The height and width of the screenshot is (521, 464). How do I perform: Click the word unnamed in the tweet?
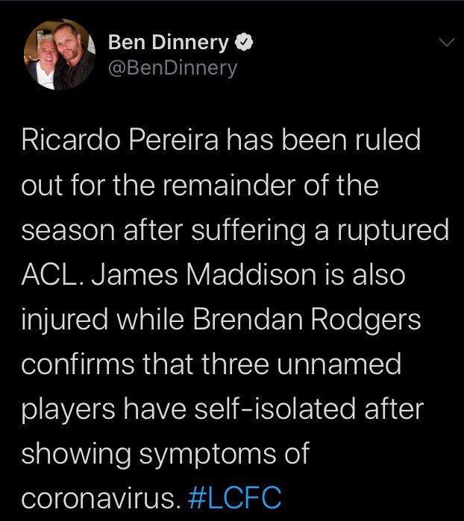[351, 364]
